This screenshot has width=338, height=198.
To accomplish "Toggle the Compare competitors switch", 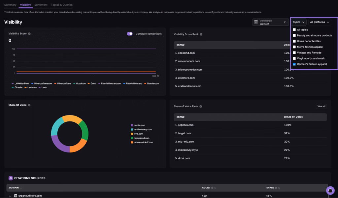I will click(x=130, y=34).
